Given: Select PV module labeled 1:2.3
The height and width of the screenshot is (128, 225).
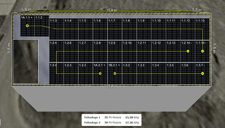Looking at the screenshot, I should point(71,74).
